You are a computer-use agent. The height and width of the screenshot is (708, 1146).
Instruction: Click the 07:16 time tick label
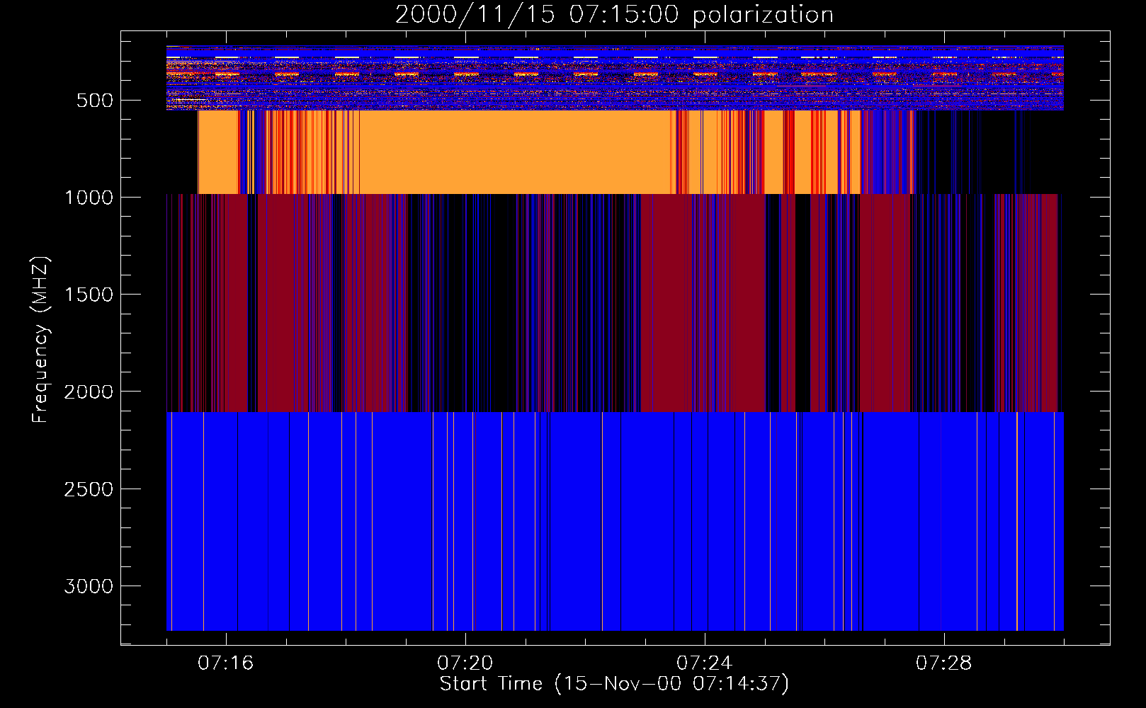pyautogui.click(x=226, y=663)
